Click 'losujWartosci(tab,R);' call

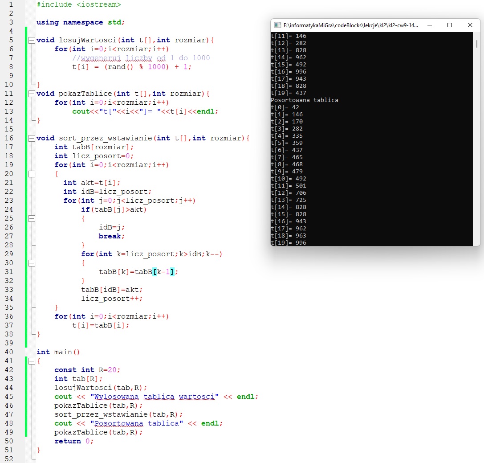click(x=101, y=388)
